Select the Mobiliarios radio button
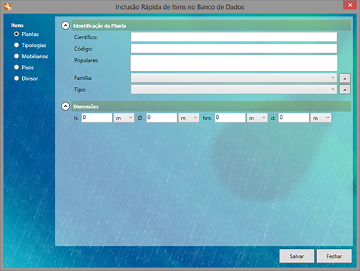Screen dimensions: 360x271 click(x=17, y=56)
